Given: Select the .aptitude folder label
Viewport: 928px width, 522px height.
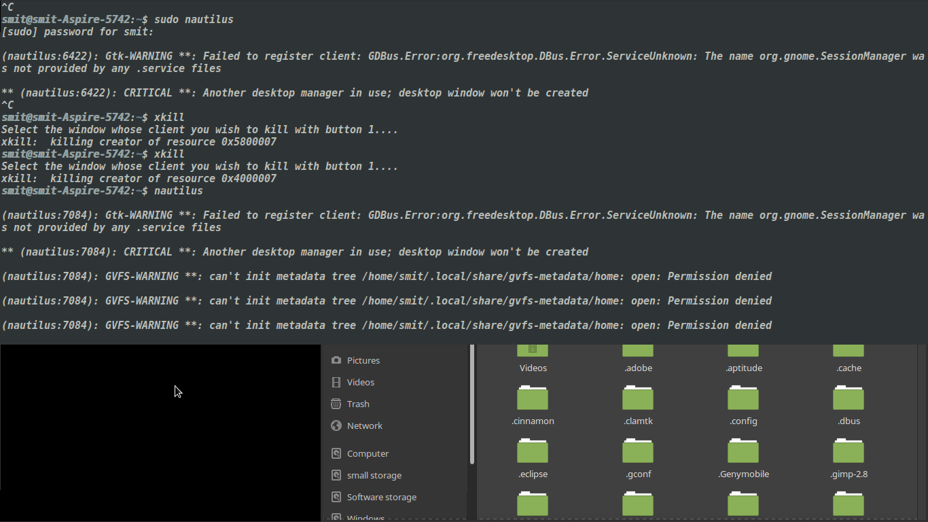Looking at the screenshot, I should click(x=743, y=368).
